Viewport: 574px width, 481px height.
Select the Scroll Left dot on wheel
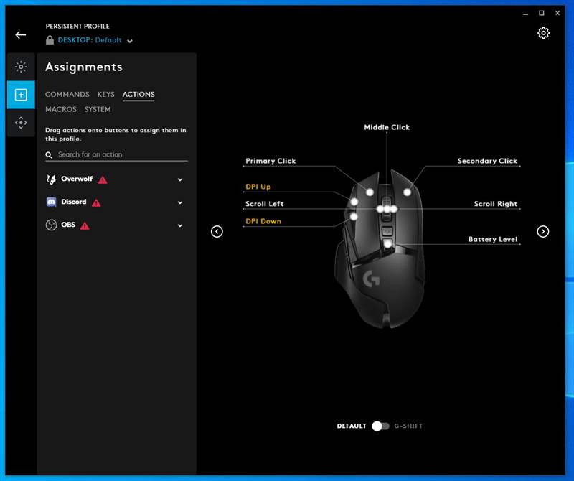click(x=380, y=209)
